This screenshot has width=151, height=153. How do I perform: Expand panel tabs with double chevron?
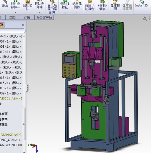(23, 25)
